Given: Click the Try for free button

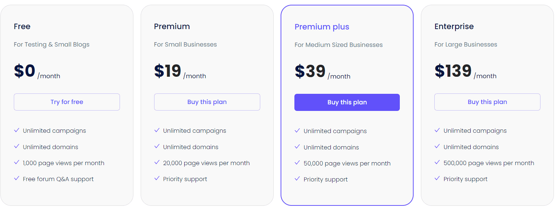Looking at the screenshot, I should 67,102.
